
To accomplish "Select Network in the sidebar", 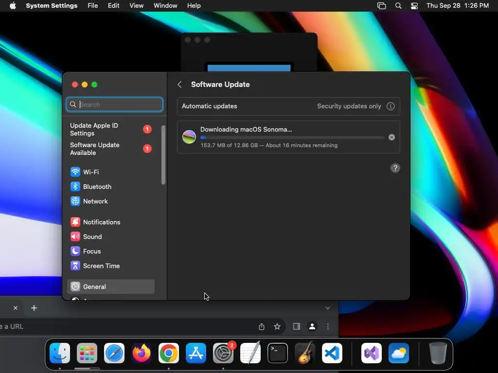I will point(110,201).
